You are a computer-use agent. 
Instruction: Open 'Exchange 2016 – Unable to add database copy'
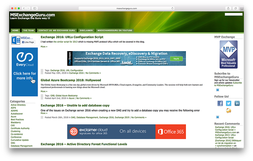(x=75, y=105)
